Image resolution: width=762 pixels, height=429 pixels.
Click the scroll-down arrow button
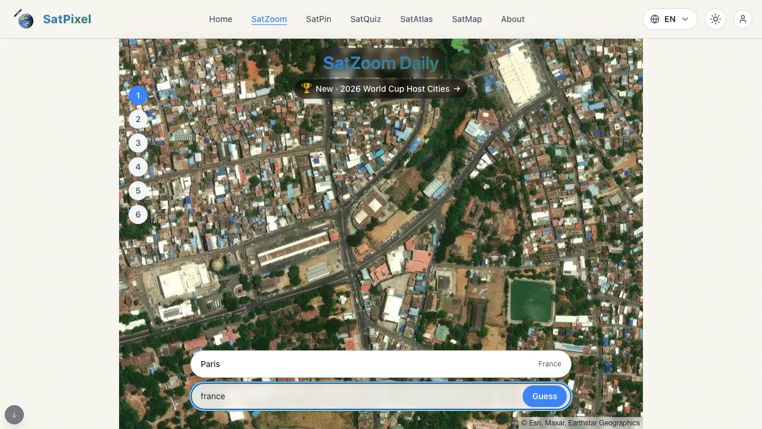[14, 415]
